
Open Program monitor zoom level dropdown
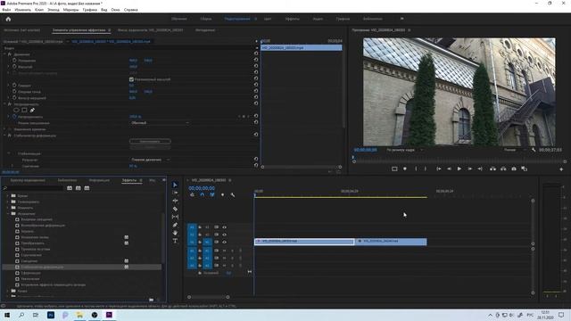click(x=404, y=150)
